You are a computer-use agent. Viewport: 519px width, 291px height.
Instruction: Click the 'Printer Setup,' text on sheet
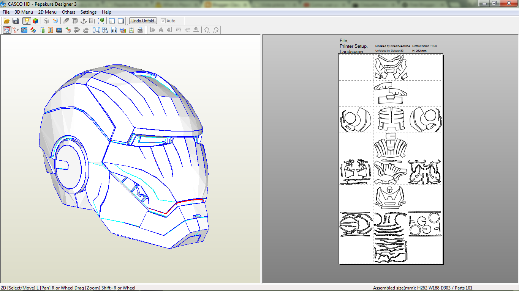click(354, 46)
